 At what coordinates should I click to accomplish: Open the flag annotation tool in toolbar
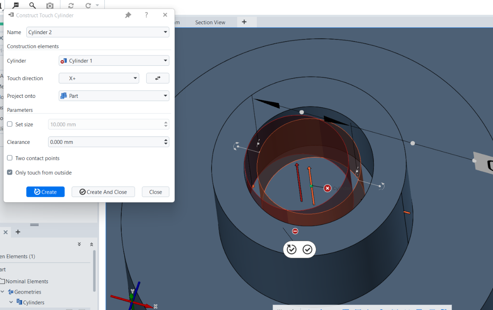16,5
